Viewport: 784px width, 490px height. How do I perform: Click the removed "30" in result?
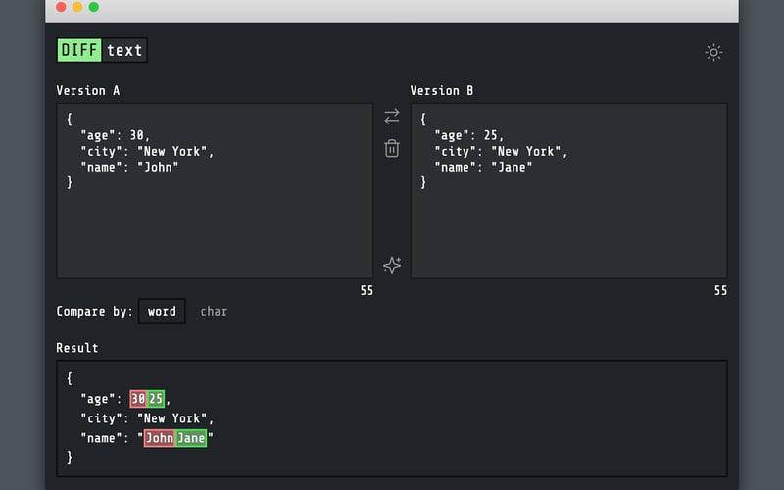click(x=138, y=399)
